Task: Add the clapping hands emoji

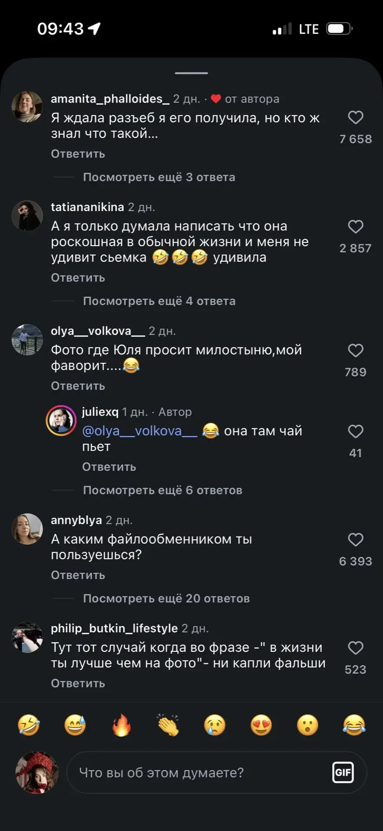Action: click(x=168, y=725)
